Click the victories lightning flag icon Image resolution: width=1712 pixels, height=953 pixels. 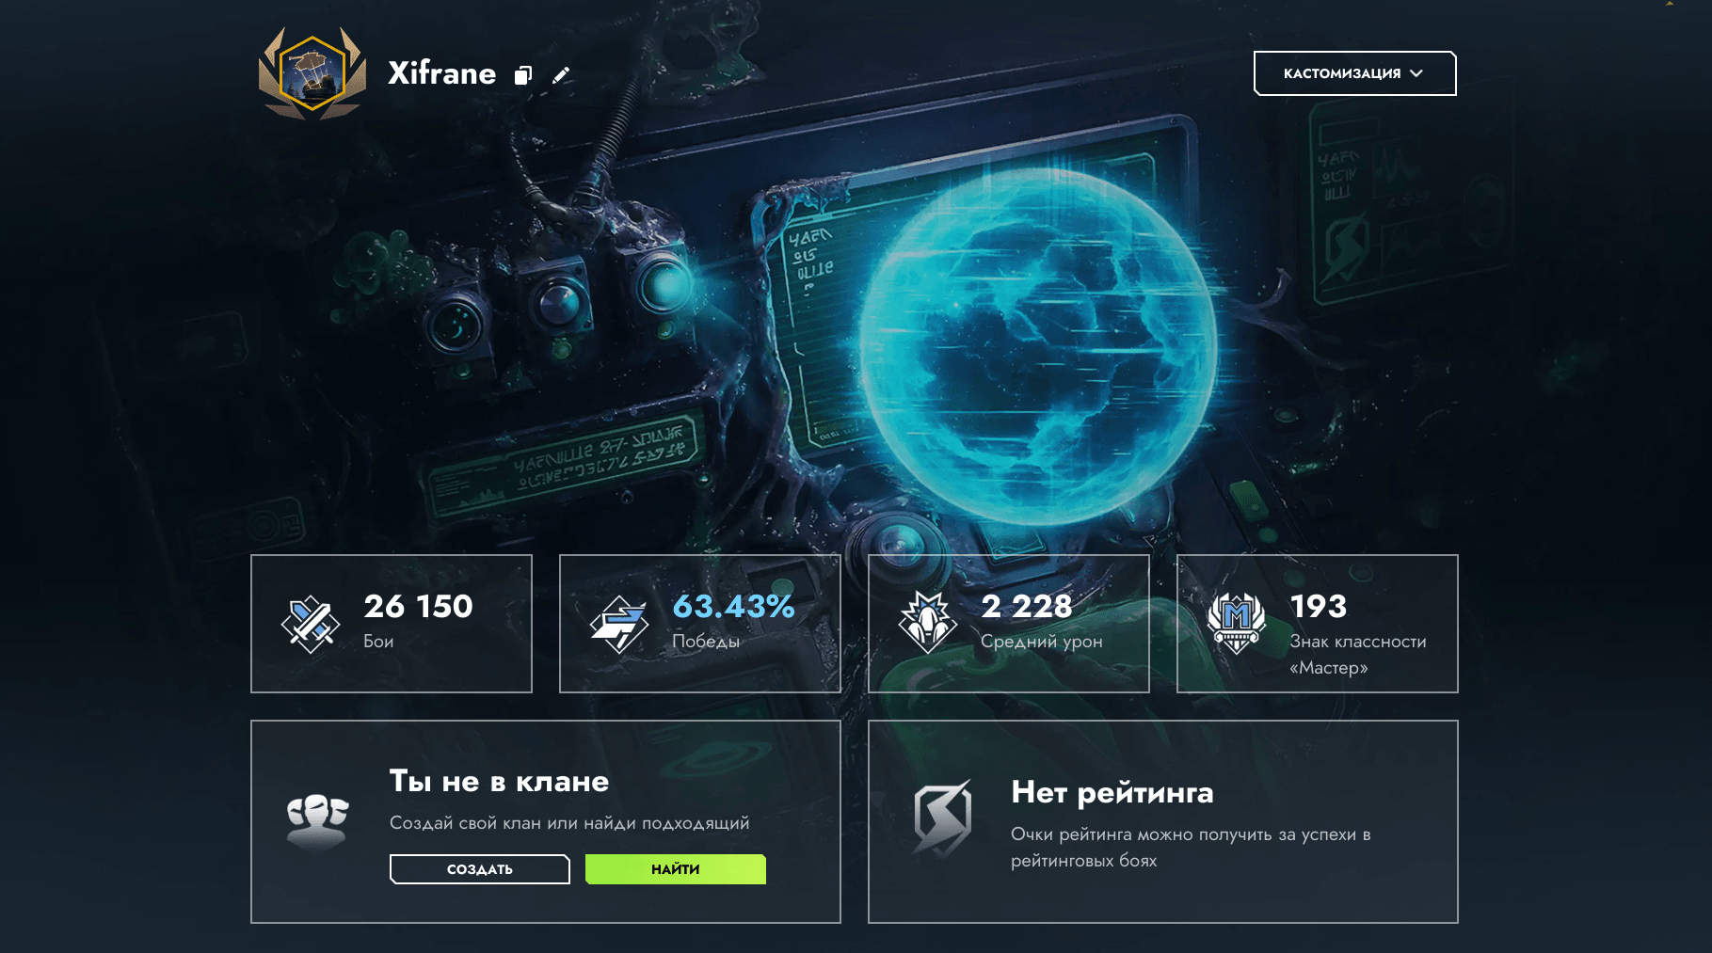point(618,624)
